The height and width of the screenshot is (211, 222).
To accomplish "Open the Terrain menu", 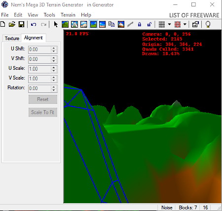I will click(x=68, y=15).
